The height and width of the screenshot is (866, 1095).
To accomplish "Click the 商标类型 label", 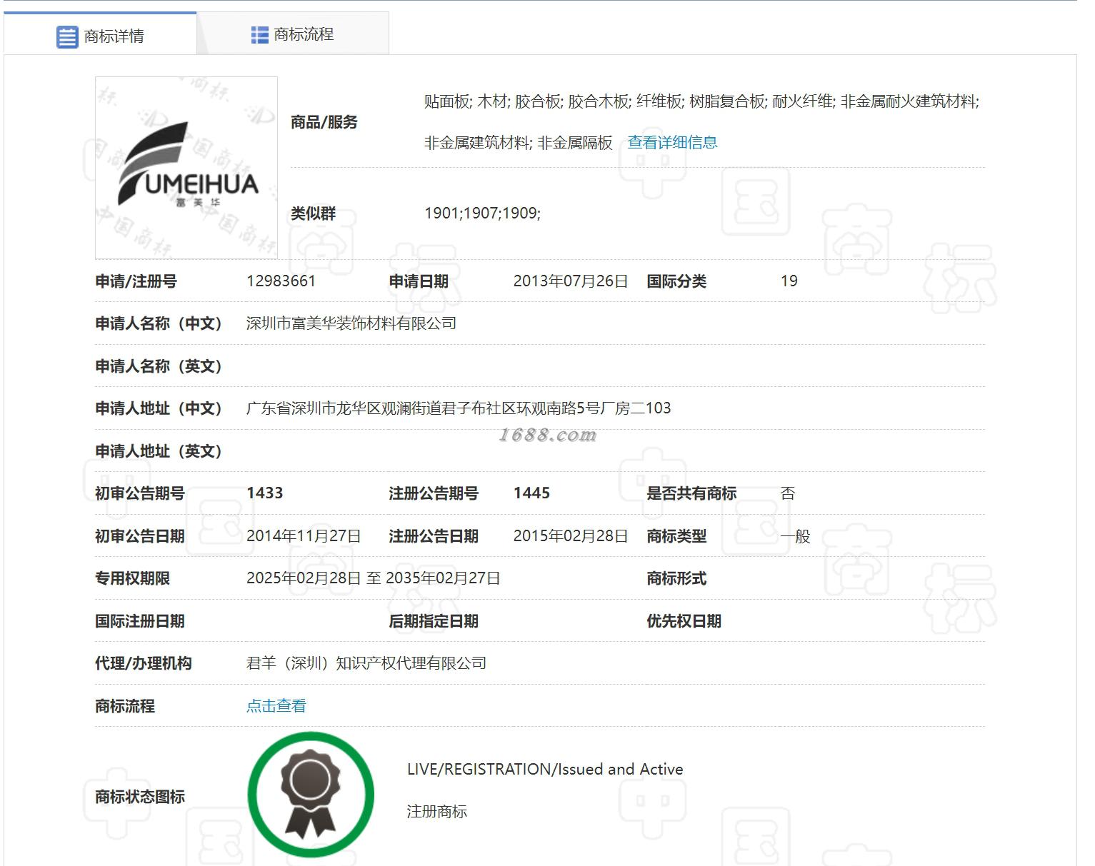I will (676, 536).
